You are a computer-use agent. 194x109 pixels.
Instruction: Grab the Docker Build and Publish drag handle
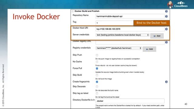coord(73,11)
